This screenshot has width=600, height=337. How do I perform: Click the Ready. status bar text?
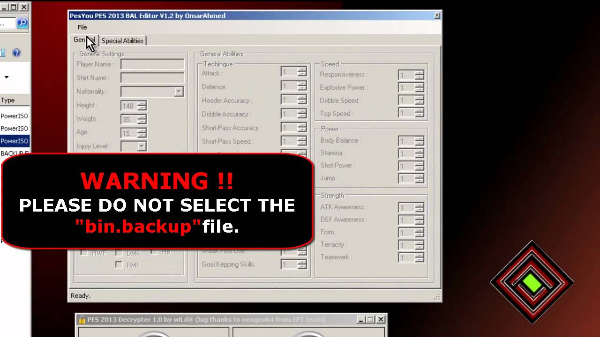pyautogui.click(x=81, y=296)
